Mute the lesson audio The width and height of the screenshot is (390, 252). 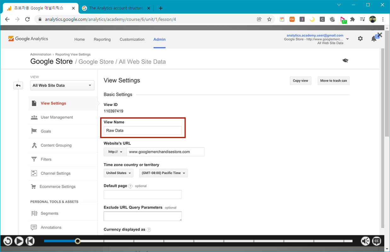(365, 241)
